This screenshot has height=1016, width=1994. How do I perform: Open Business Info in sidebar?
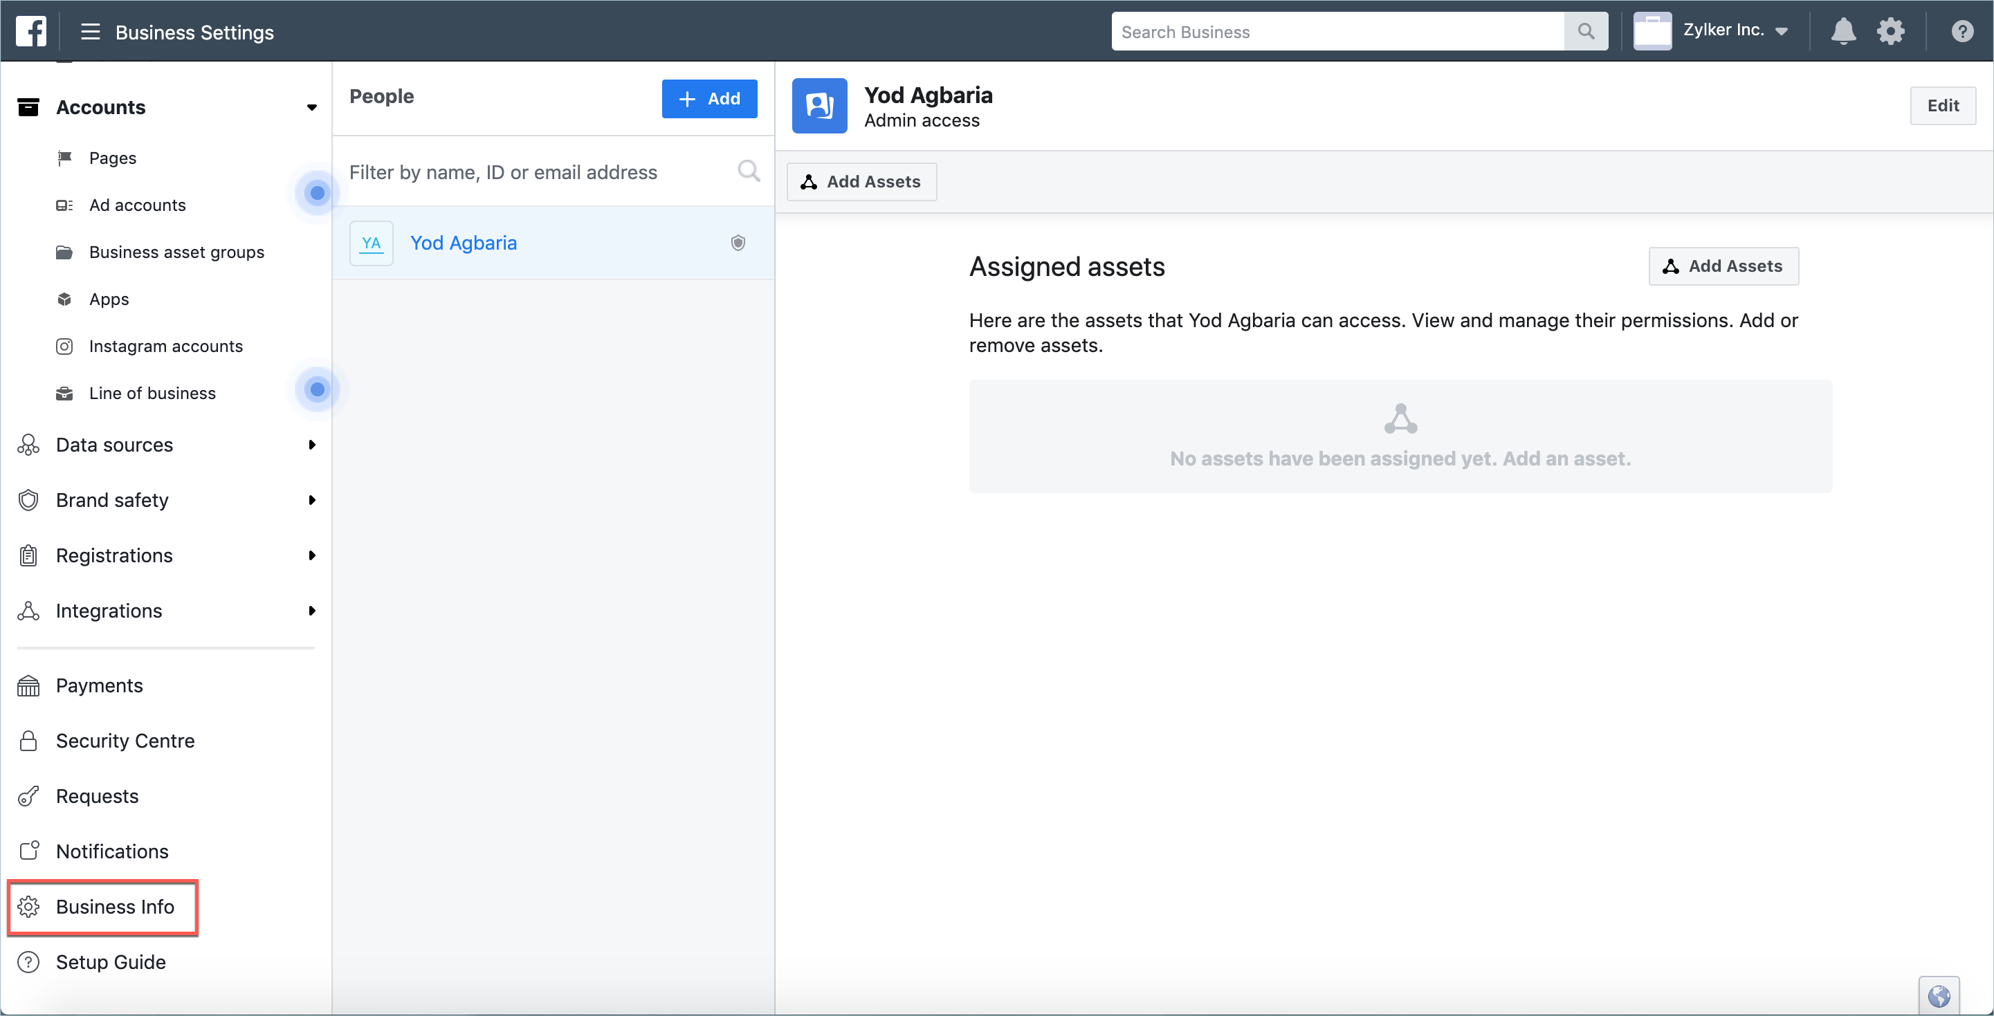coord(115,906)
